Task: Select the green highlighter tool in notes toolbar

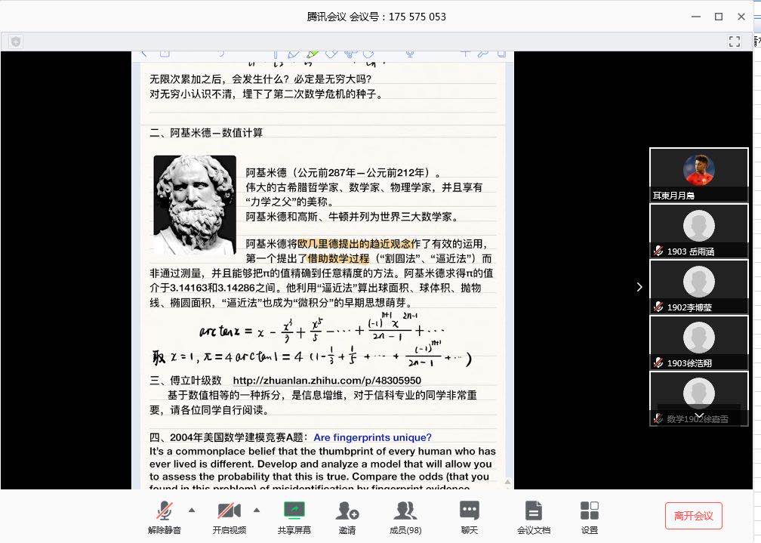Action: pyautogui.click(x=313, y=54)
